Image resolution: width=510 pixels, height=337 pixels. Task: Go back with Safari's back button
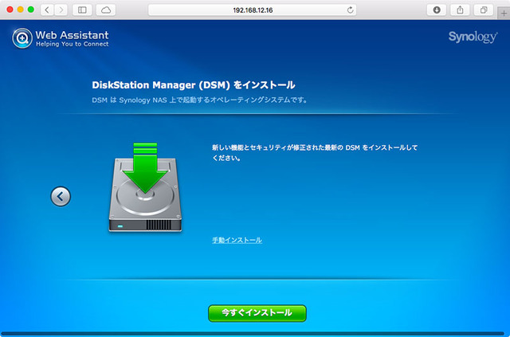(47, 10)
